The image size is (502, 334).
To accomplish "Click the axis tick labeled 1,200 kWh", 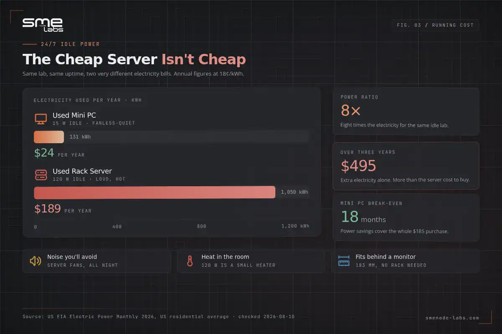I will pos(295,226).
